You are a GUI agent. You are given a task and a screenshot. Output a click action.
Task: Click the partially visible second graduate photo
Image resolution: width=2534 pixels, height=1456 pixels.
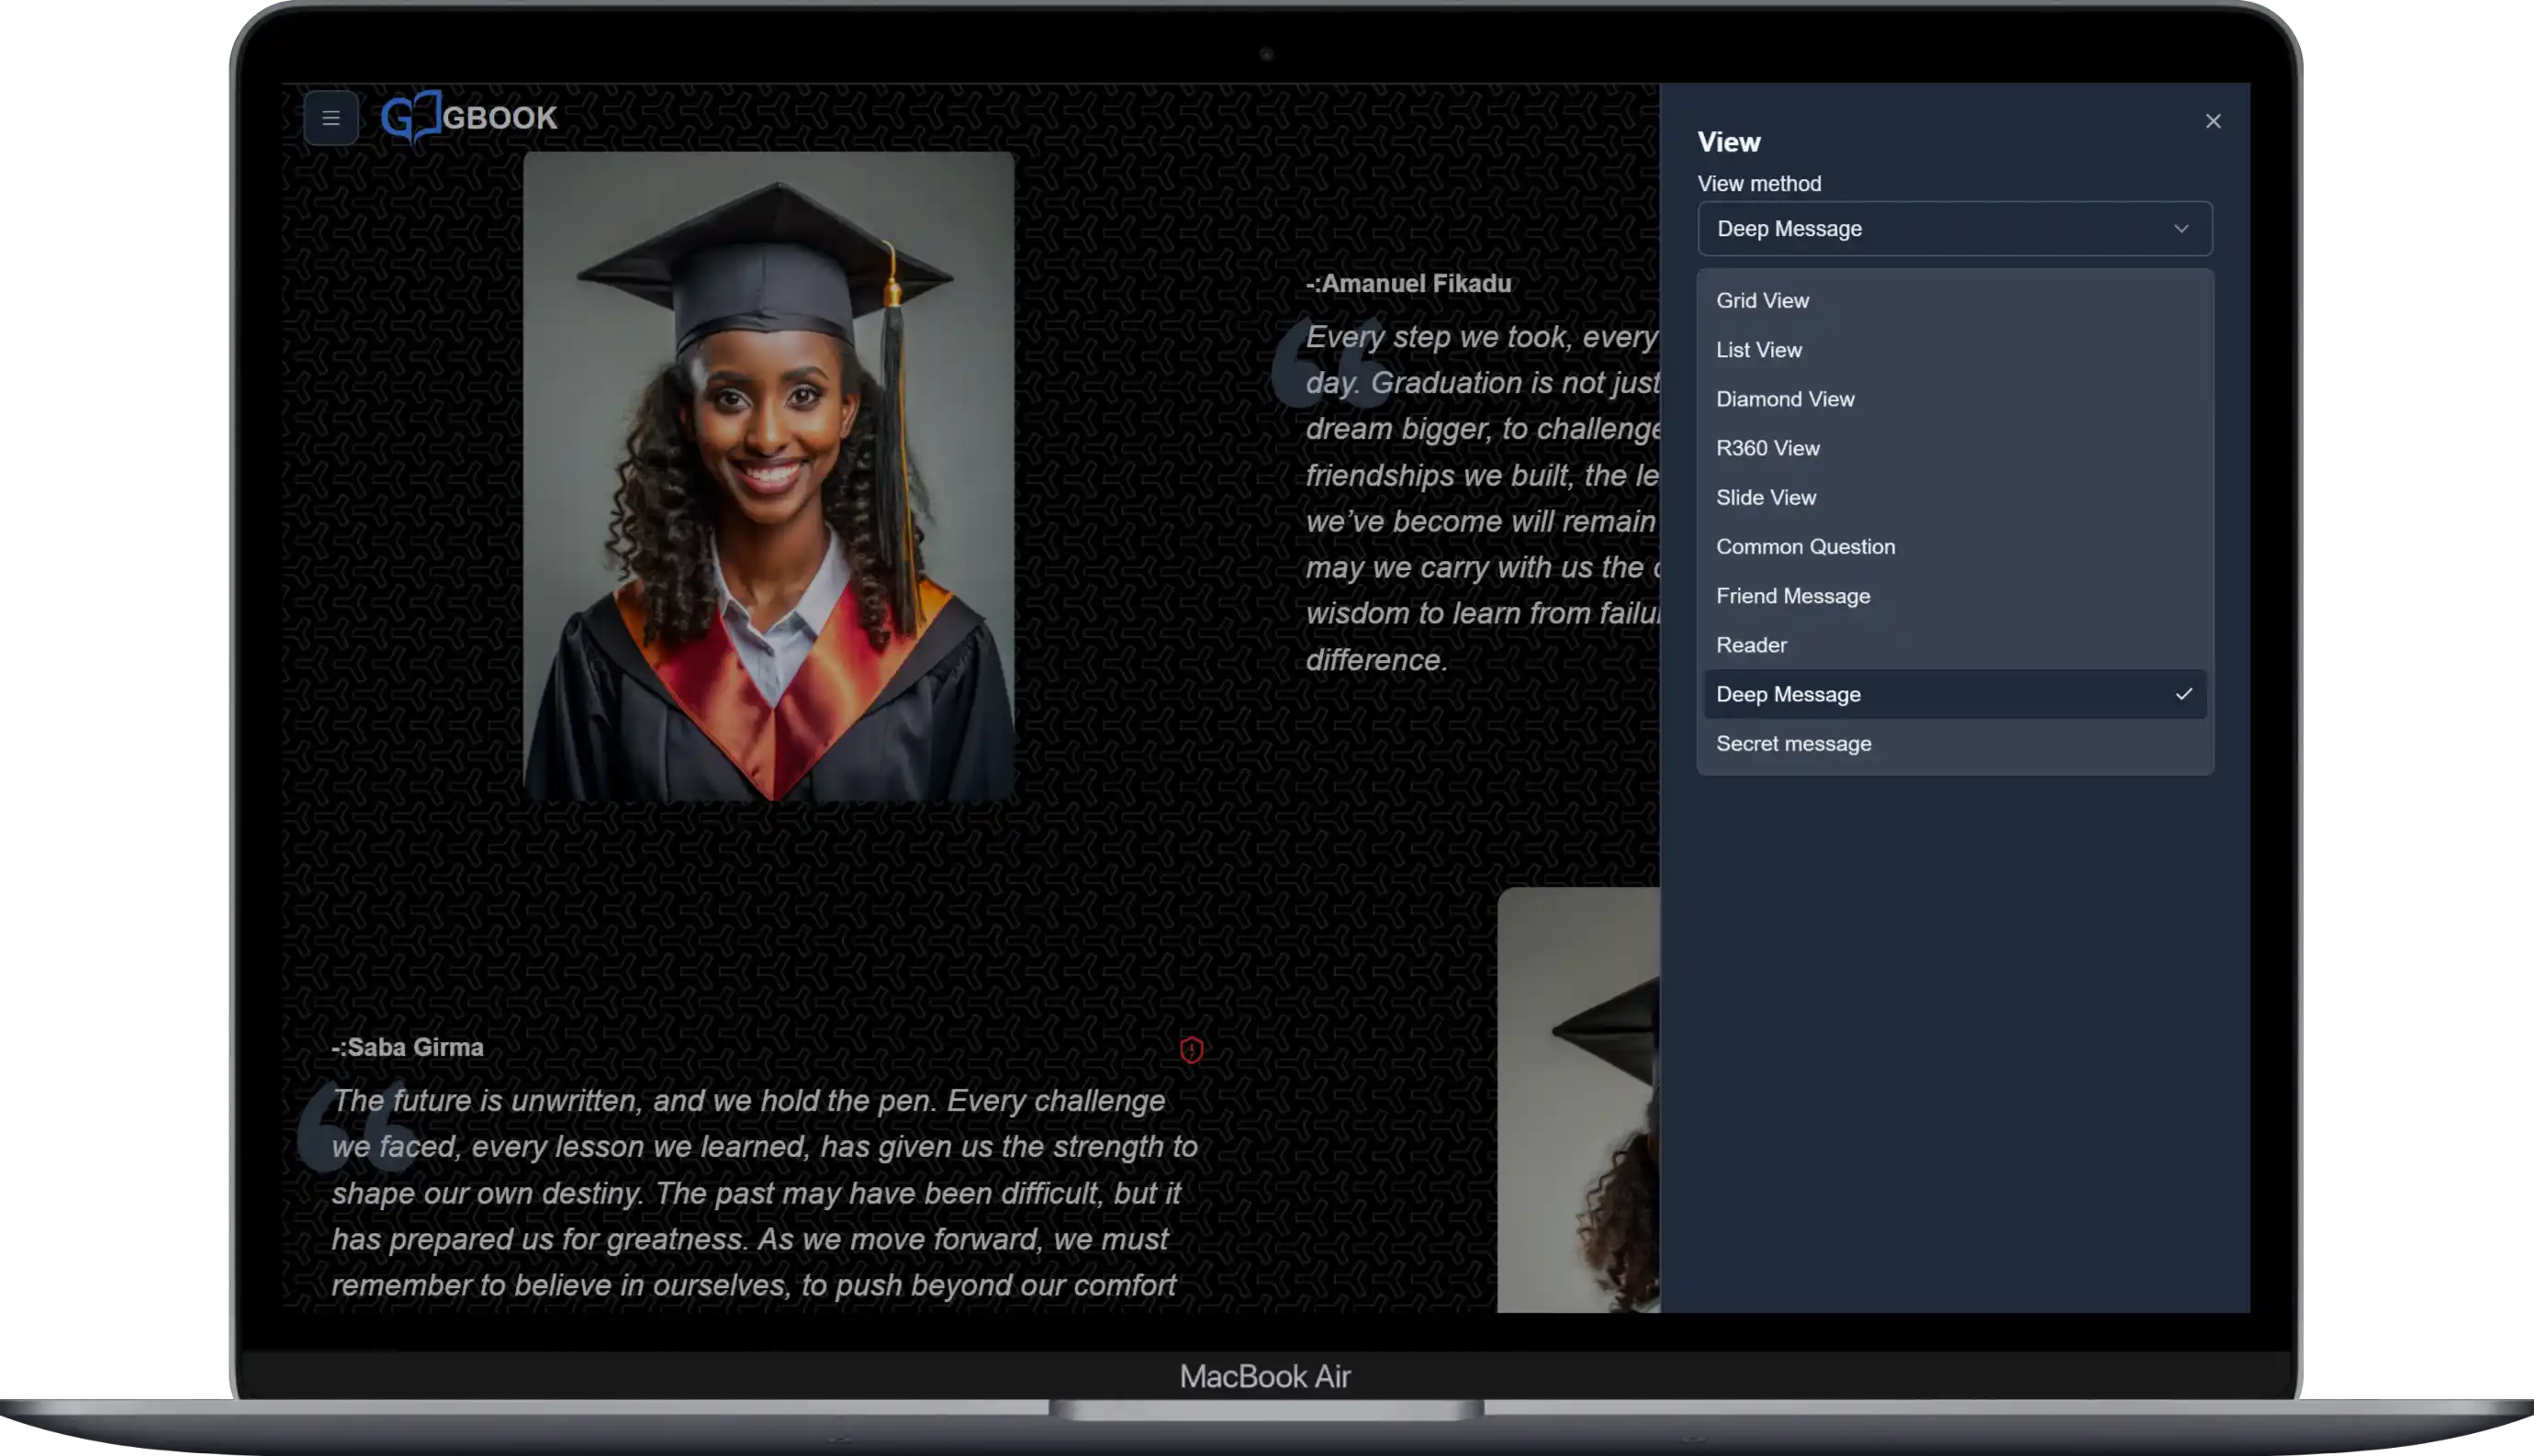[1578, 1100]
